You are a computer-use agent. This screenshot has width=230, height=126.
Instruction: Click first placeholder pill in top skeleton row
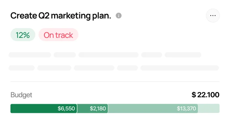coord(30,55)
